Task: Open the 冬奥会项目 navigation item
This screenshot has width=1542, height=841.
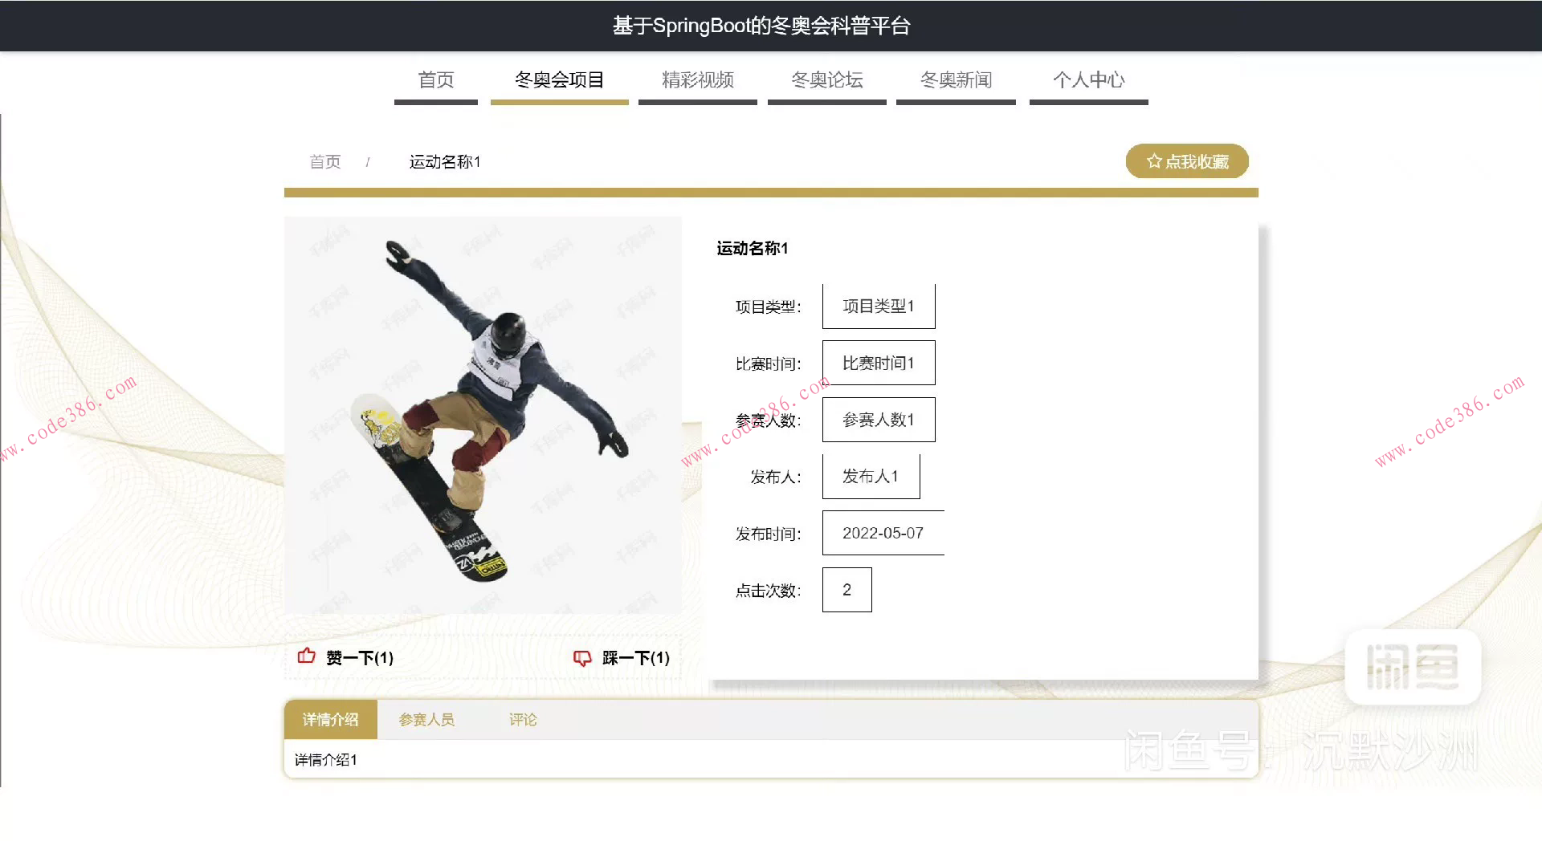Action: (559, 80)
